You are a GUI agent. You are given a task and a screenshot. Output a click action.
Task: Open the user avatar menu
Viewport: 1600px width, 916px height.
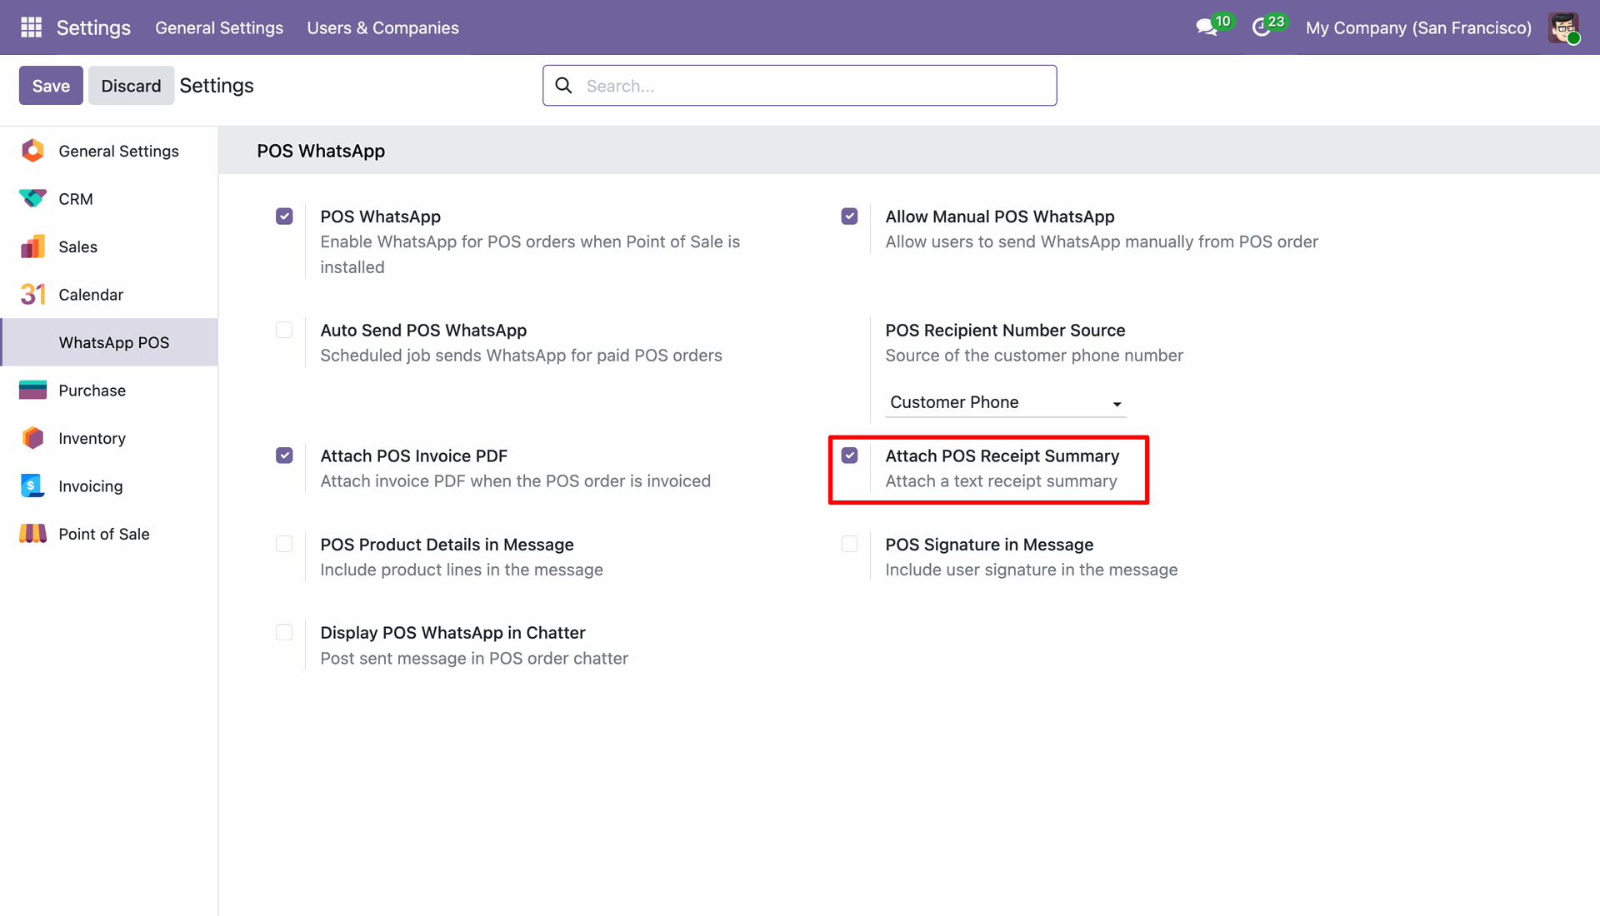point(1563,27)
